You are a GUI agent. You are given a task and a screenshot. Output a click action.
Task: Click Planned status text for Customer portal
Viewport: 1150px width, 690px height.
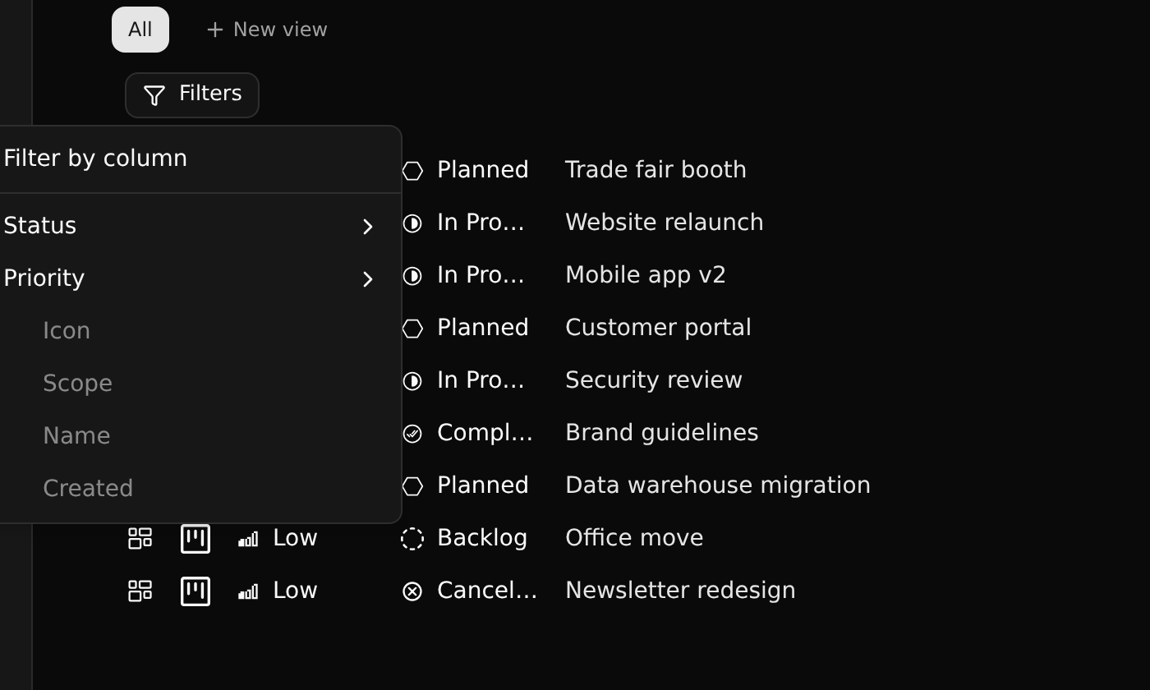pyautogui.click(x=483, y=327)
